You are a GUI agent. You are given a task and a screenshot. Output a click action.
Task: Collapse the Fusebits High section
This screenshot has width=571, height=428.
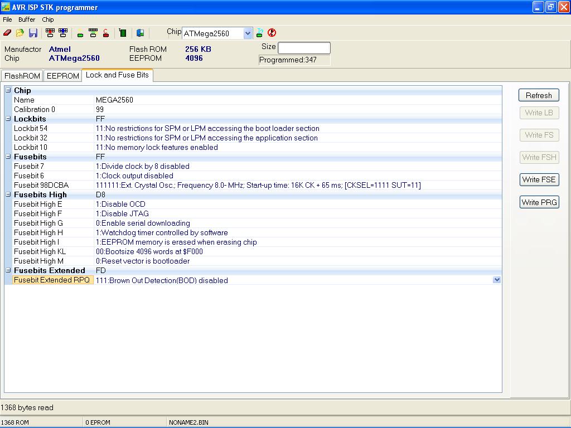[x=8, y=194]
